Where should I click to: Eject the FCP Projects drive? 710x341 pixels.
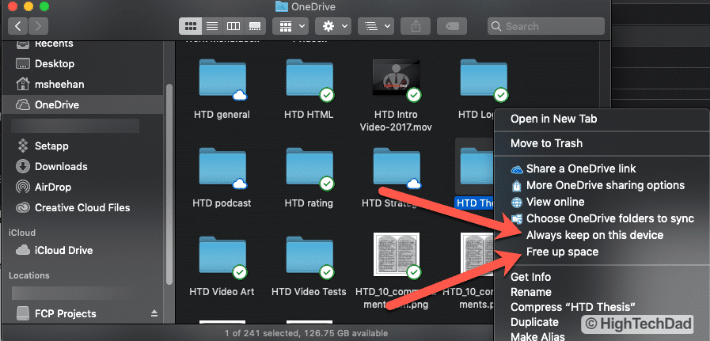154,313
